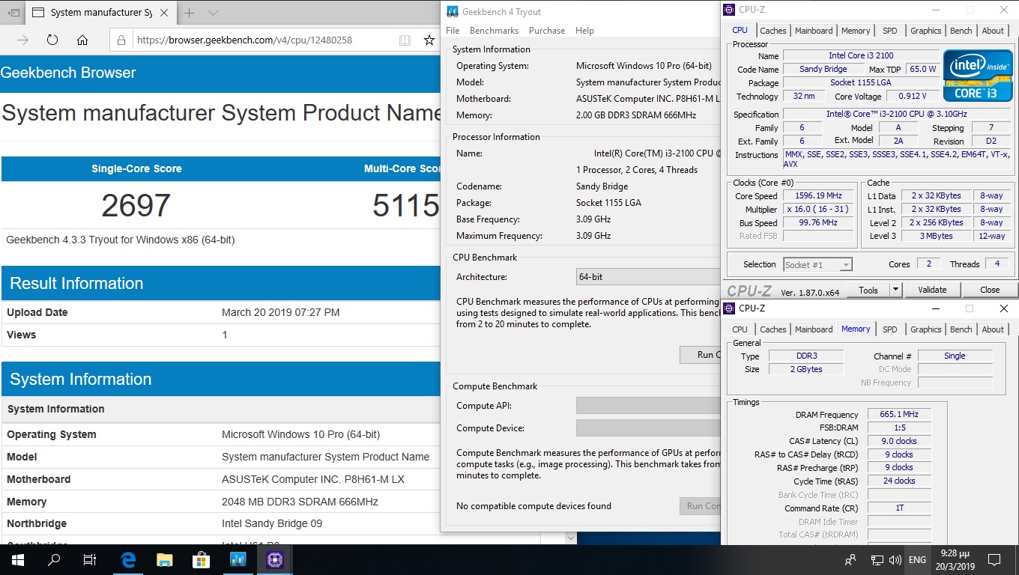The width and height of the screenshot is (1019, 575).
Task: Click Run CPU Benchmark button in Geekbench
Action: click(x=700, y=354)
